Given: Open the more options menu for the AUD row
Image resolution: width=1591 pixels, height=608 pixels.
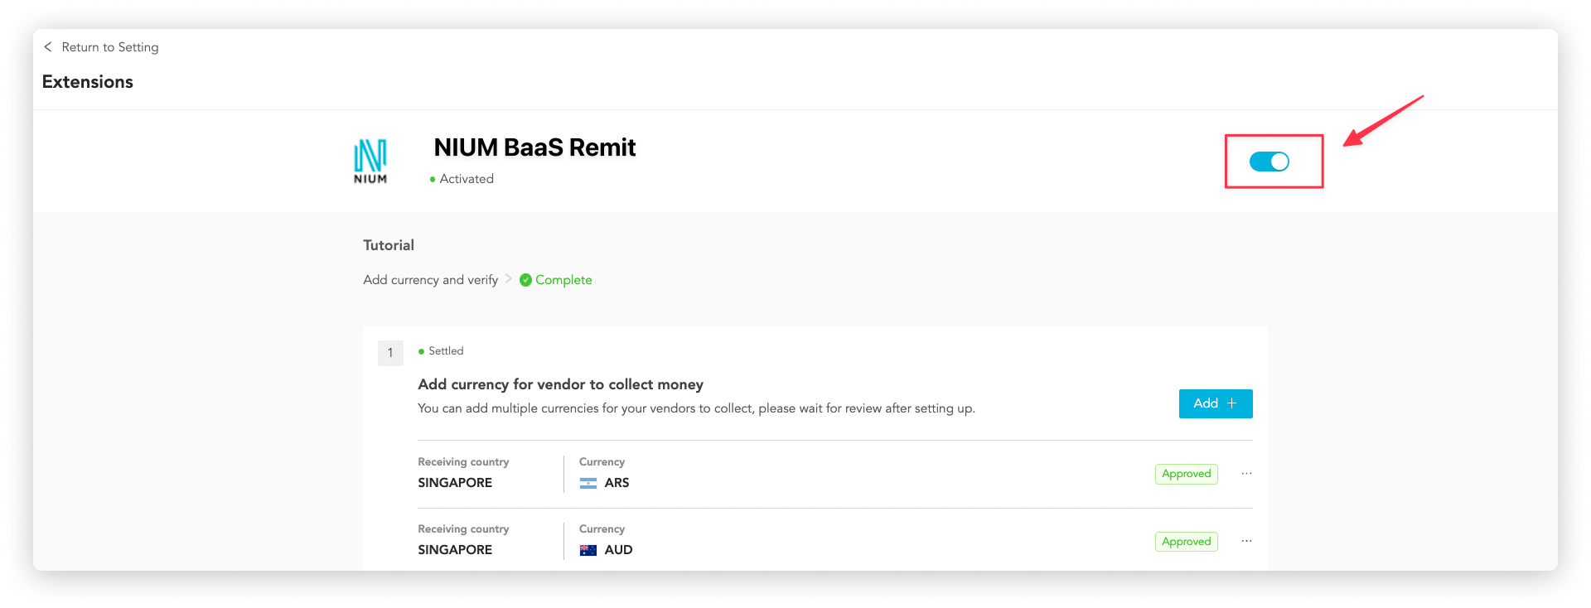Looking at the screenshot, I should (x=1246, y=542).
